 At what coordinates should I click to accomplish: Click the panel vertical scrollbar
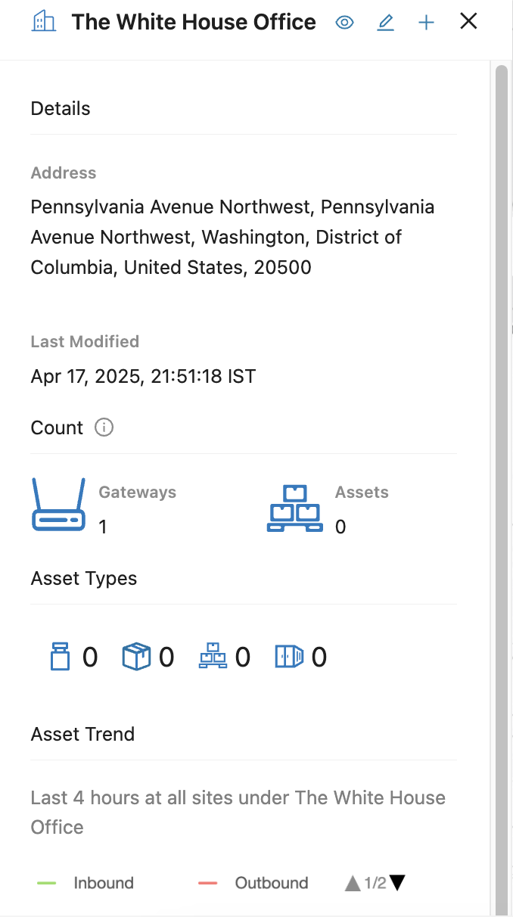tap(501, 489)
